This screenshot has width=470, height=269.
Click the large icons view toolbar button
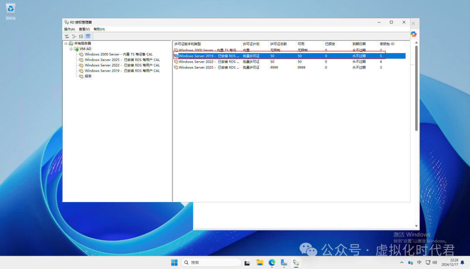[x=67, y=36]
